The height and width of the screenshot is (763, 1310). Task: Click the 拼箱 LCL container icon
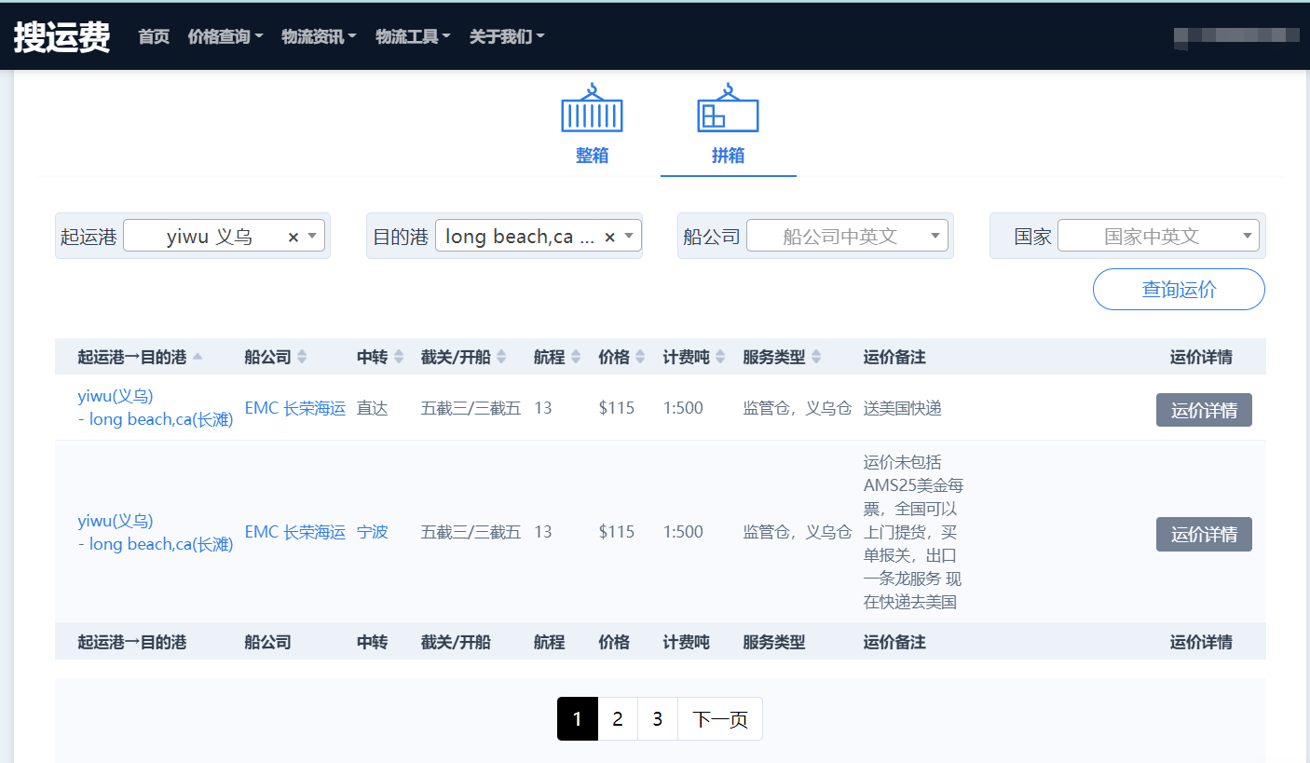[728, 109]
